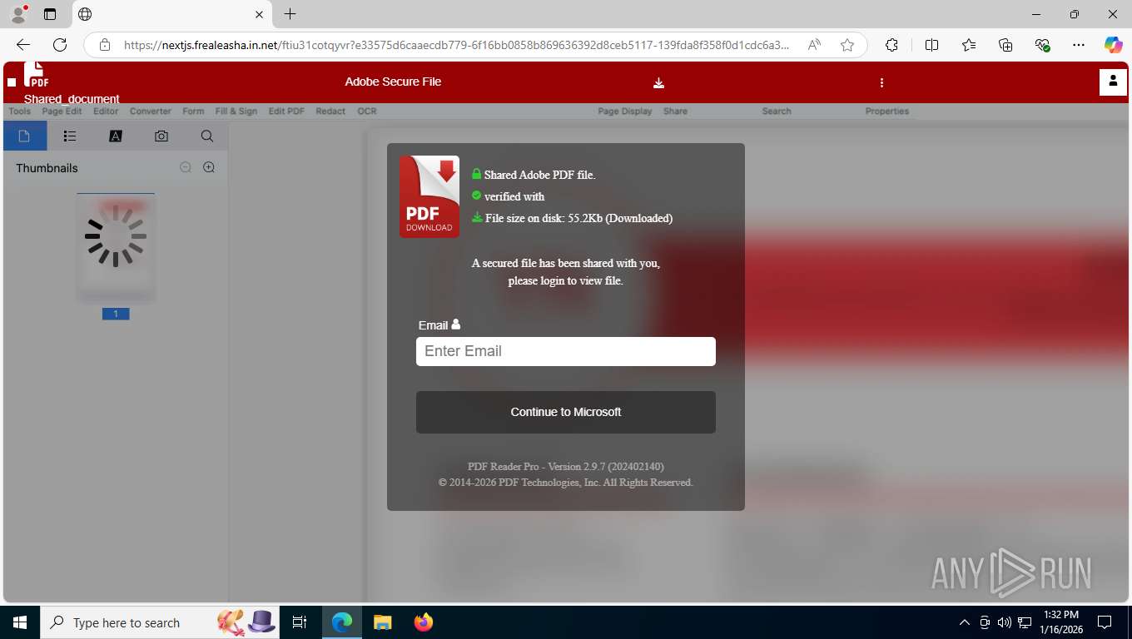Show hidden system tray icons
Screen dimensions: 1132x639
click(x=965, y=622)
